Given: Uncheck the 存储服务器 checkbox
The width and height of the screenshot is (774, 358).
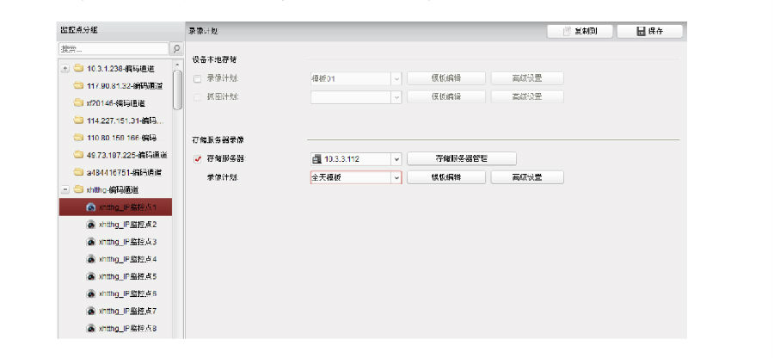Looking at the screenshot, I should 198,159.
